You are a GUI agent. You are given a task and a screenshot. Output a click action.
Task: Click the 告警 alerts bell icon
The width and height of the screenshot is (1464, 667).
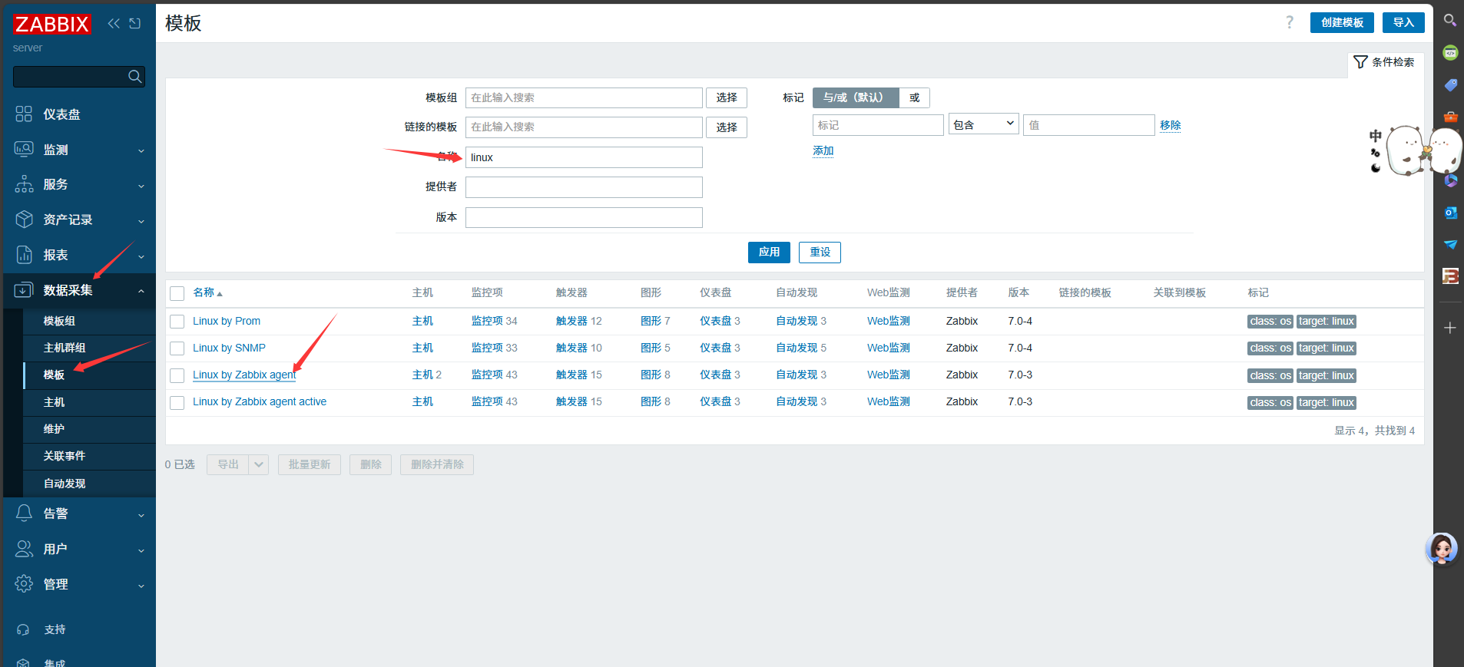(x=24, y=513)
